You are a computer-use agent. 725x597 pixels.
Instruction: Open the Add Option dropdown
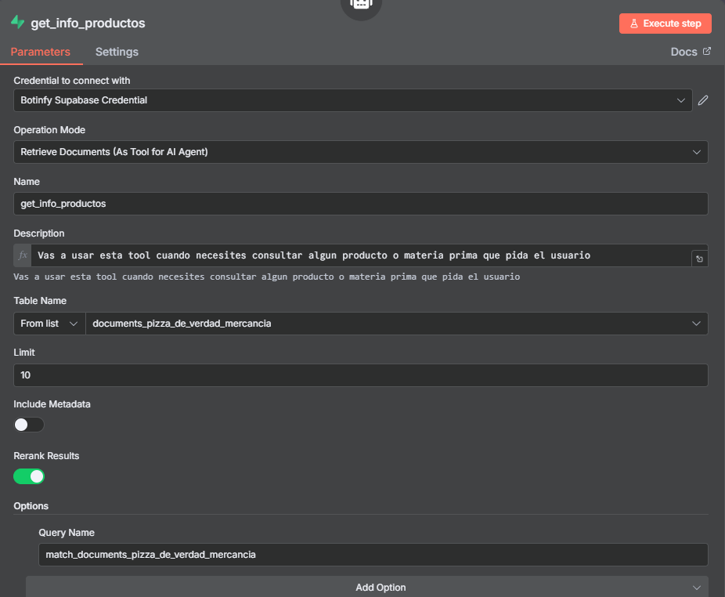[x=367, y=587]
